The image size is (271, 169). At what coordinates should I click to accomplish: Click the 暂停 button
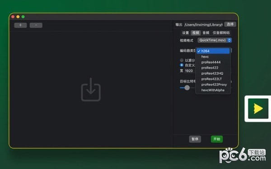(195, 139)
